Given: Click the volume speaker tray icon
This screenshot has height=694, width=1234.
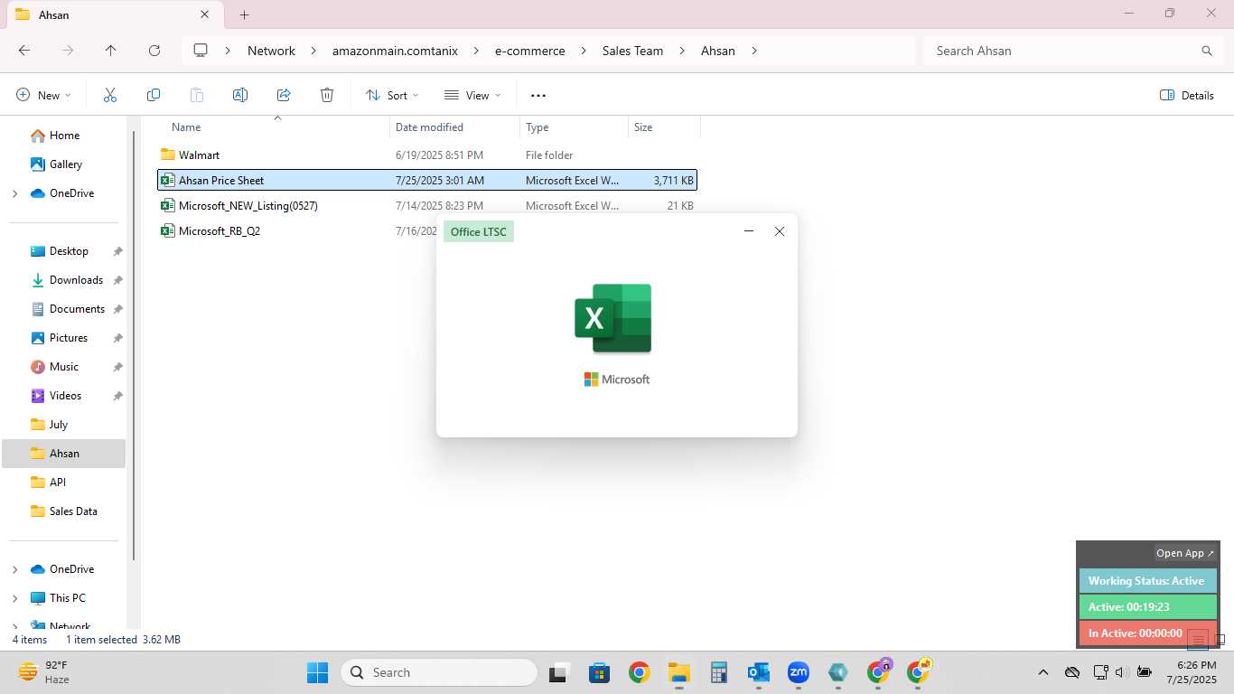Looking at the screenshot, I should (1120, 672).
